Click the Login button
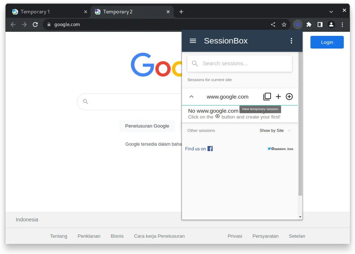Image resolution: width=355 pixels, height=254 pixels. point(326,42)
